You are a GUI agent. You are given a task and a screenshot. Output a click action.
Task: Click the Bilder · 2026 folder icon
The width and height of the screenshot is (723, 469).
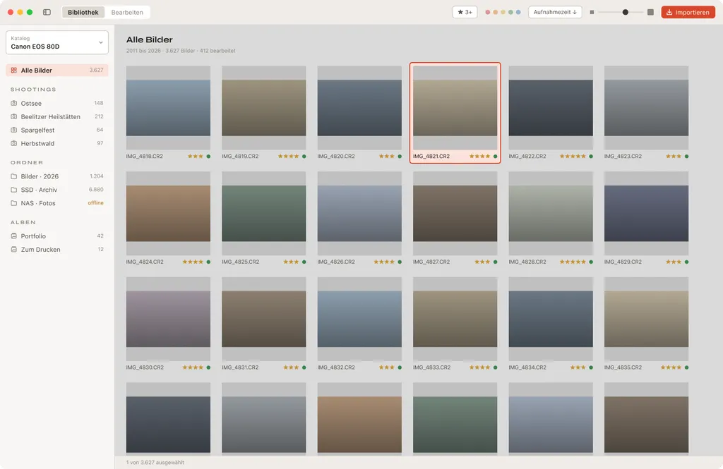click(x=14, y=176)
